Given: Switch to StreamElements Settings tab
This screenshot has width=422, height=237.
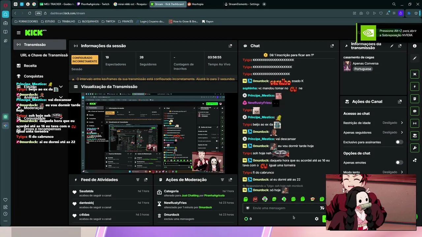Looking at the screenshot, I should 244,4.
